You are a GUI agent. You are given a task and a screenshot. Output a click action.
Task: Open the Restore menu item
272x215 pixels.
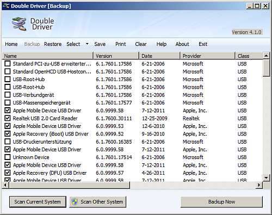[53, 44]
